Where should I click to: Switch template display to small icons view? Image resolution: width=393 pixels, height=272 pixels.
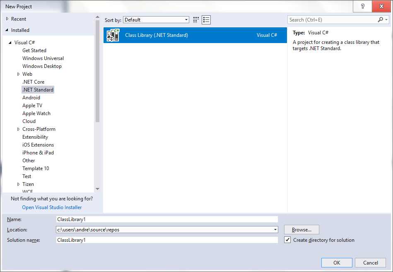195,19
